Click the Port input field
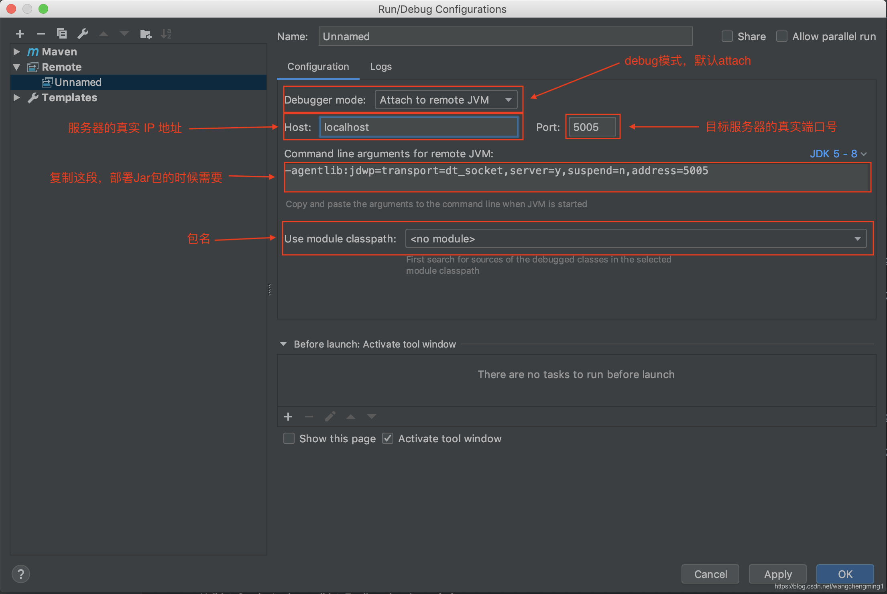This screenshot has height=594, width=887. (x=592, y=127)
